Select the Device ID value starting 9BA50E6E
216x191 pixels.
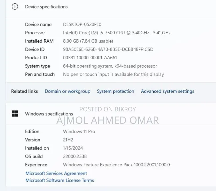pyautogui.click(x=108, y=49)
